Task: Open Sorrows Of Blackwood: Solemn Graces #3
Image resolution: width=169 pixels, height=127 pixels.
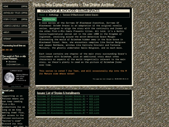Action: tap(61, 102)
